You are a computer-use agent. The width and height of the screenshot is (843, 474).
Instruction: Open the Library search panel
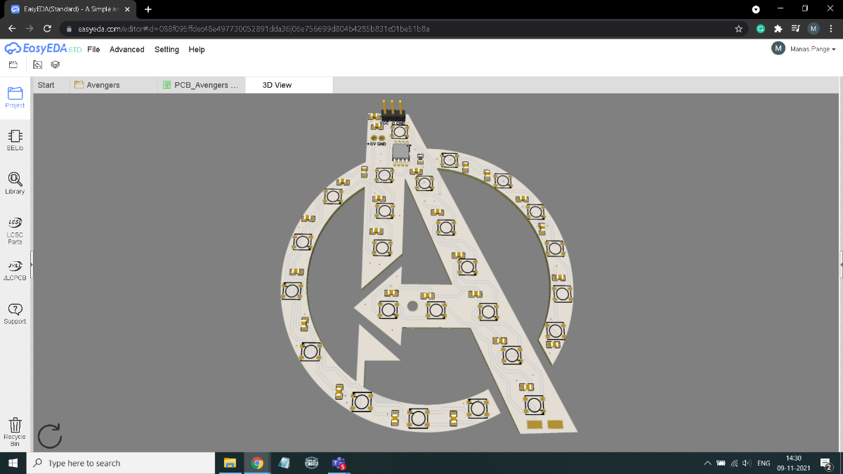[x=15, y=183]
